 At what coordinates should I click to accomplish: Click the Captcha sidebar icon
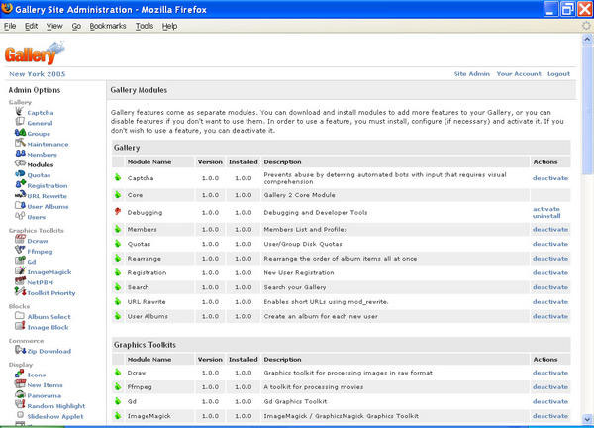[x=20, y=111]
